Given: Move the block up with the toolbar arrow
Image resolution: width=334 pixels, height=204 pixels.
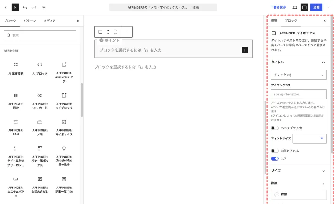Looking at the screenshot, I should (115, 30).
